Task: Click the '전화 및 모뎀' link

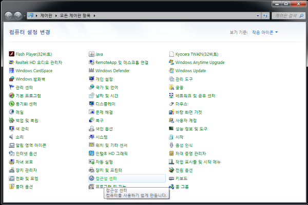Action: point(27,178)
